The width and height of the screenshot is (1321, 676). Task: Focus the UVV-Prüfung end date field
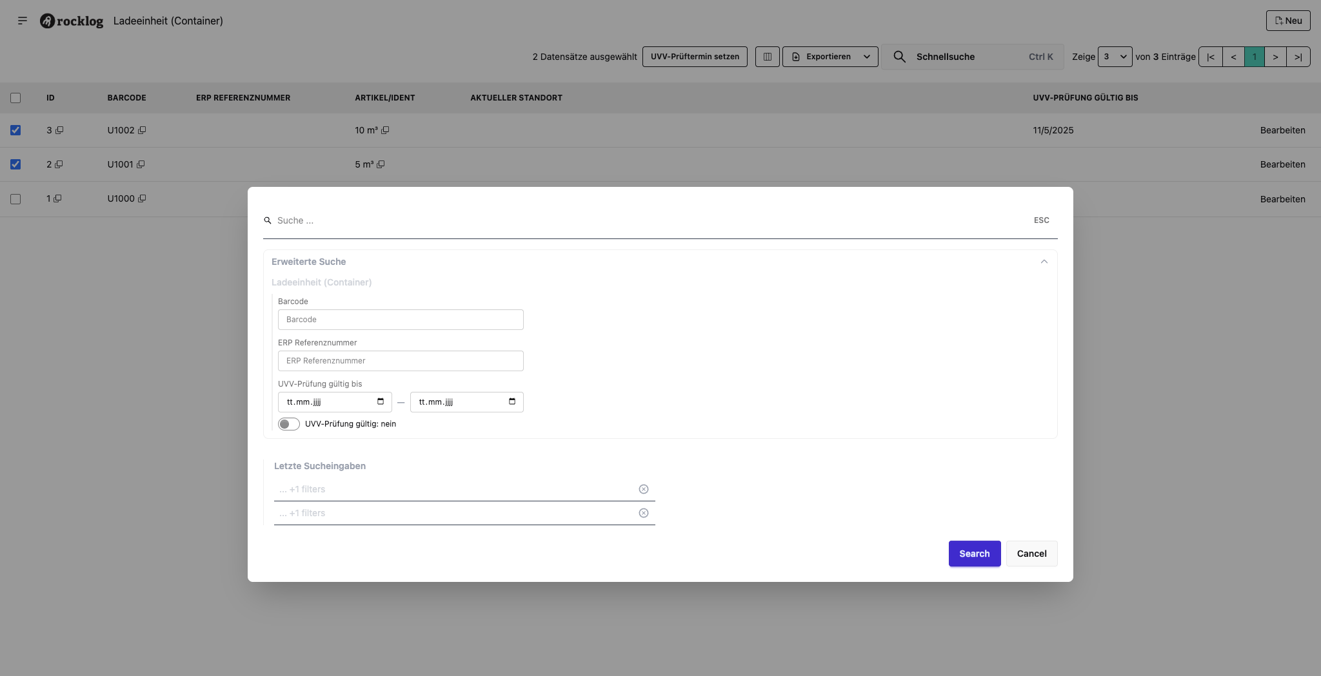(466, 402)
